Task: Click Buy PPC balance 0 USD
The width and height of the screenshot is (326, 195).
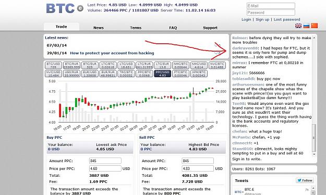Action: [x=54, y=149]
